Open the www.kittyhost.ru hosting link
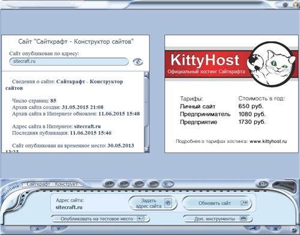This screenshot has width=300, height=235. [x=268, y=141]
